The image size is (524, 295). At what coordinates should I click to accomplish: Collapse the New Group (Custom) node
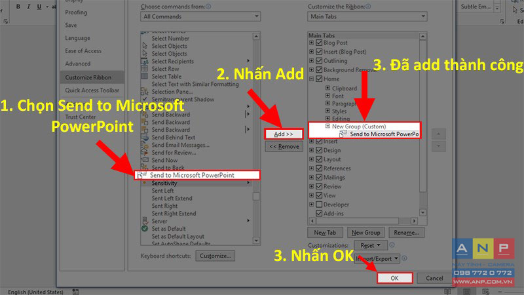click(x=327, y=126)
